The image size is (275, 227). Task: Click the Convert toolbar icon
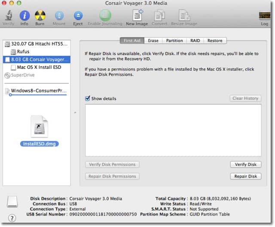click(x=159, y=15)
